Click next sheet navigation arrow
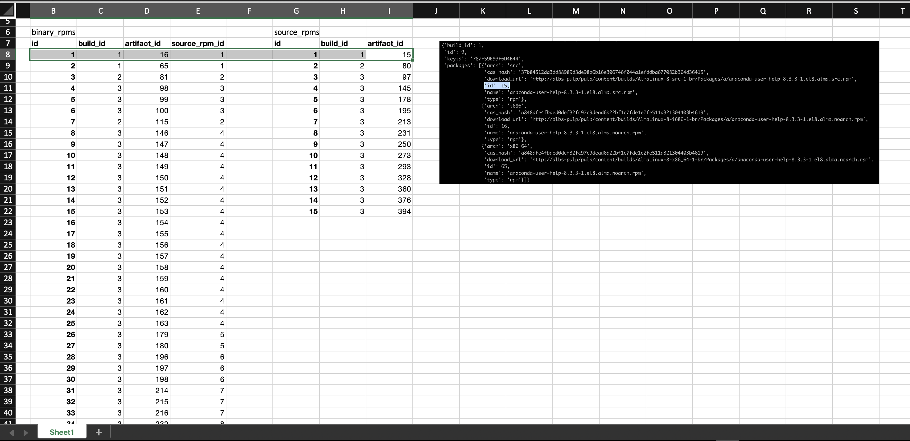The width and height of the screenshot is (910, 441). [x=26, y=433]
